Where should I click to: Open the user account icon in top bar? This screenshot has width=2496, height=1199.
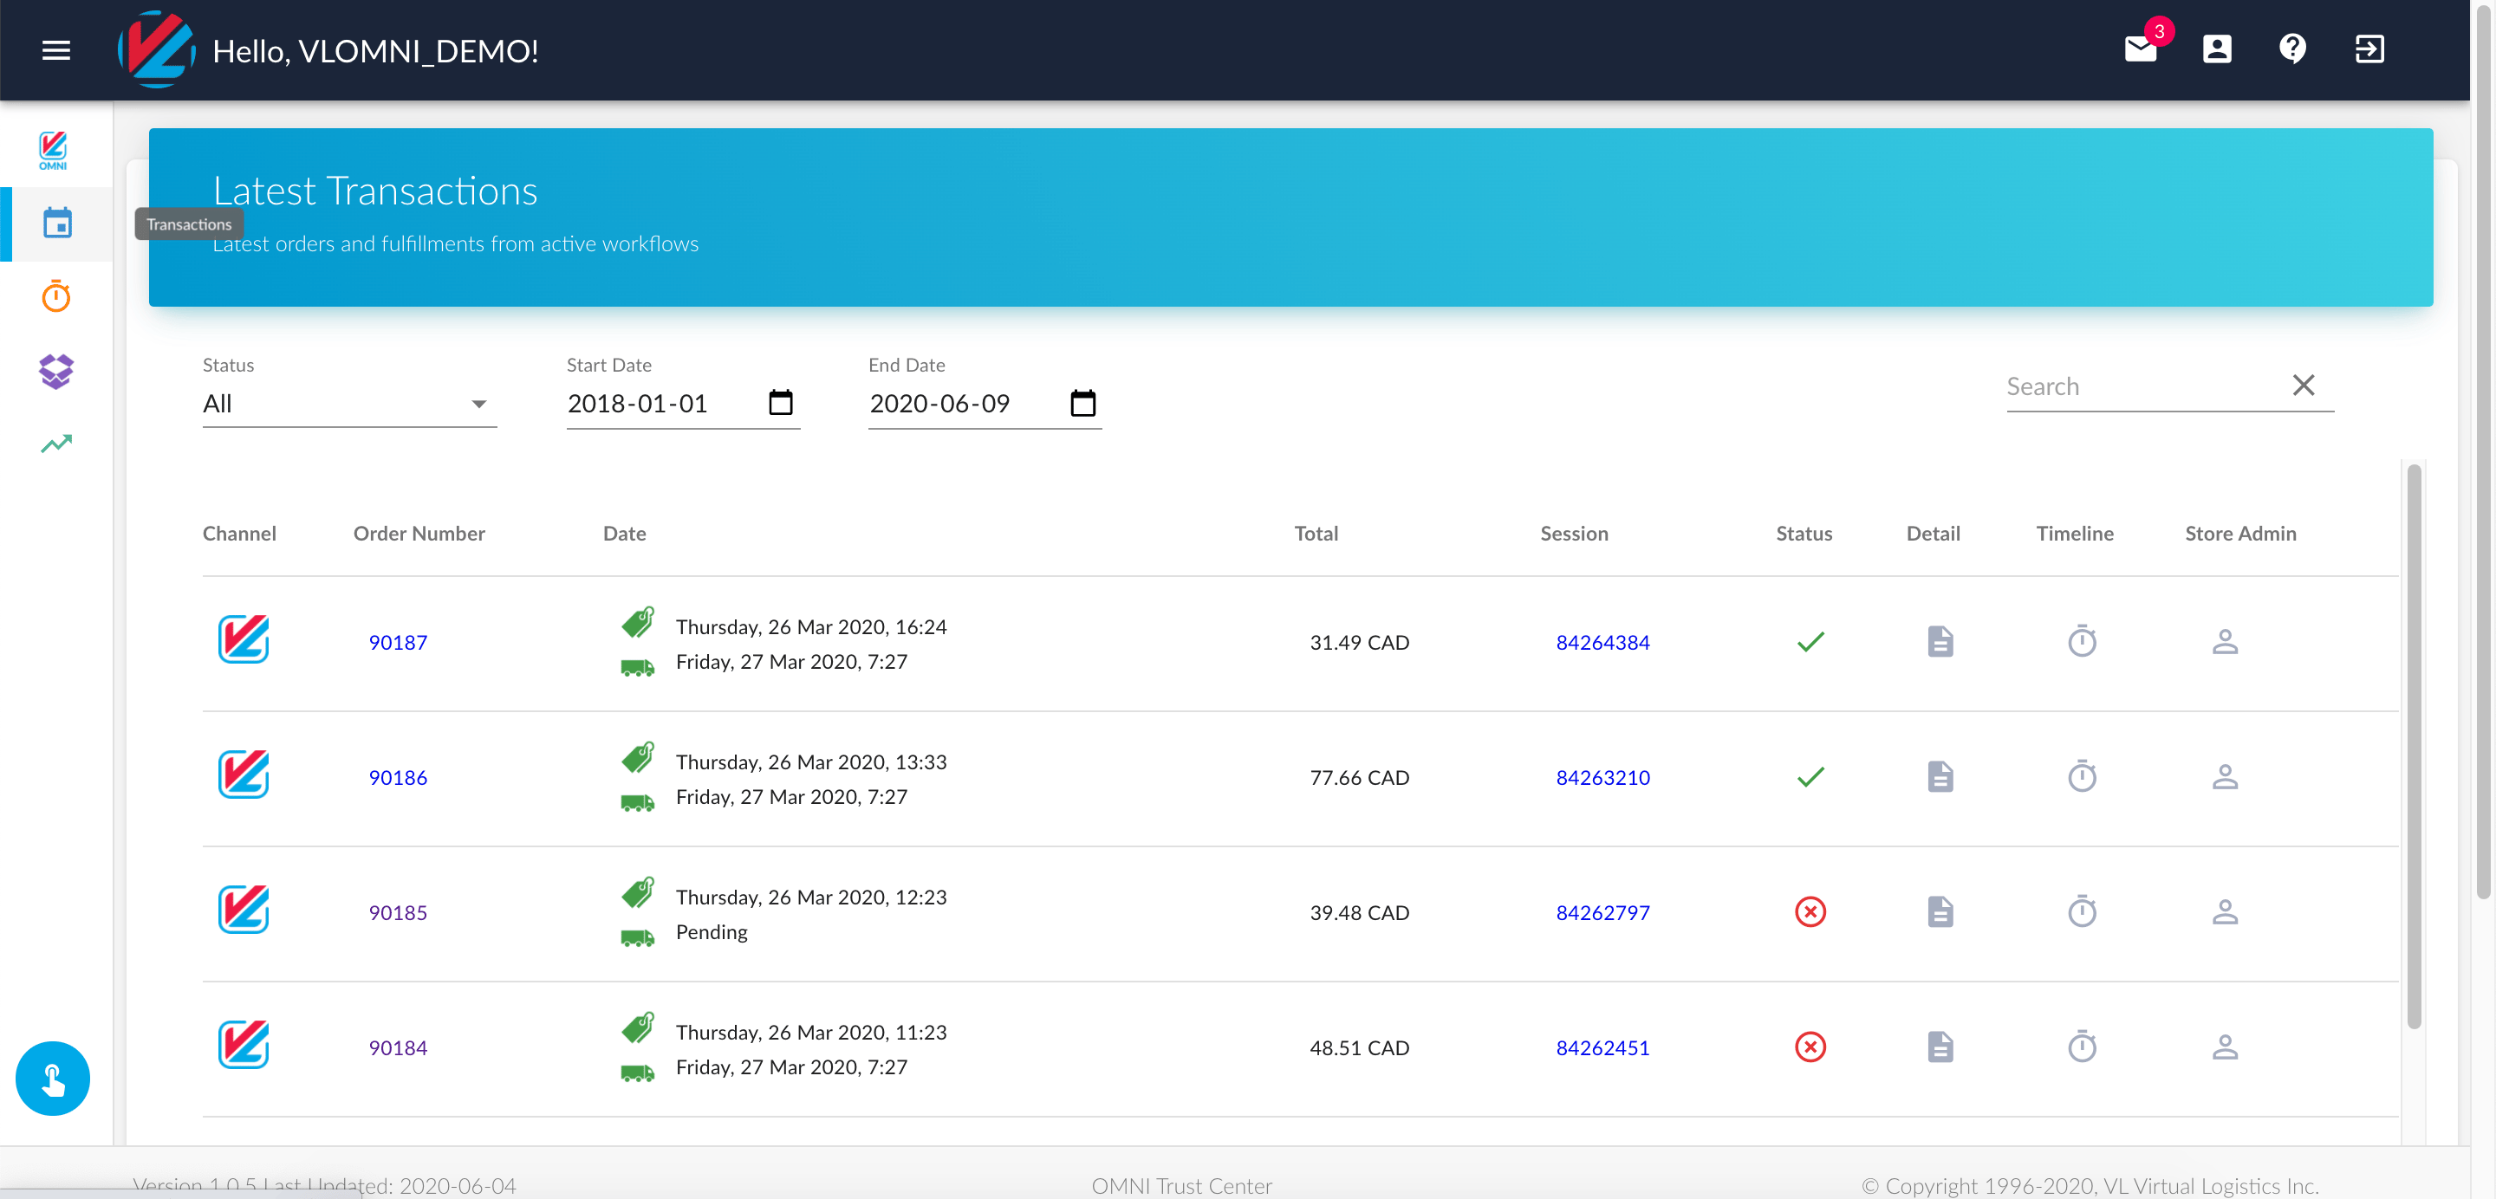coord(2217,49)
